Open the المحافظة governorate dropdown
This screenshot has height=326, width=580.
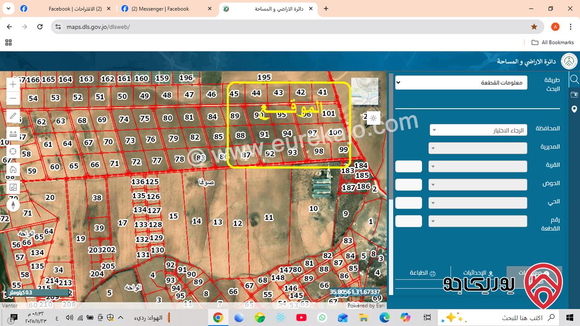478,130
